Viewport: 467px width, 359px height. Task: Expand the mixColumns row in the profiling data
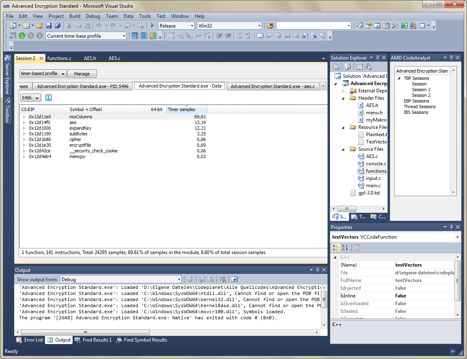(x=24, y=117)
